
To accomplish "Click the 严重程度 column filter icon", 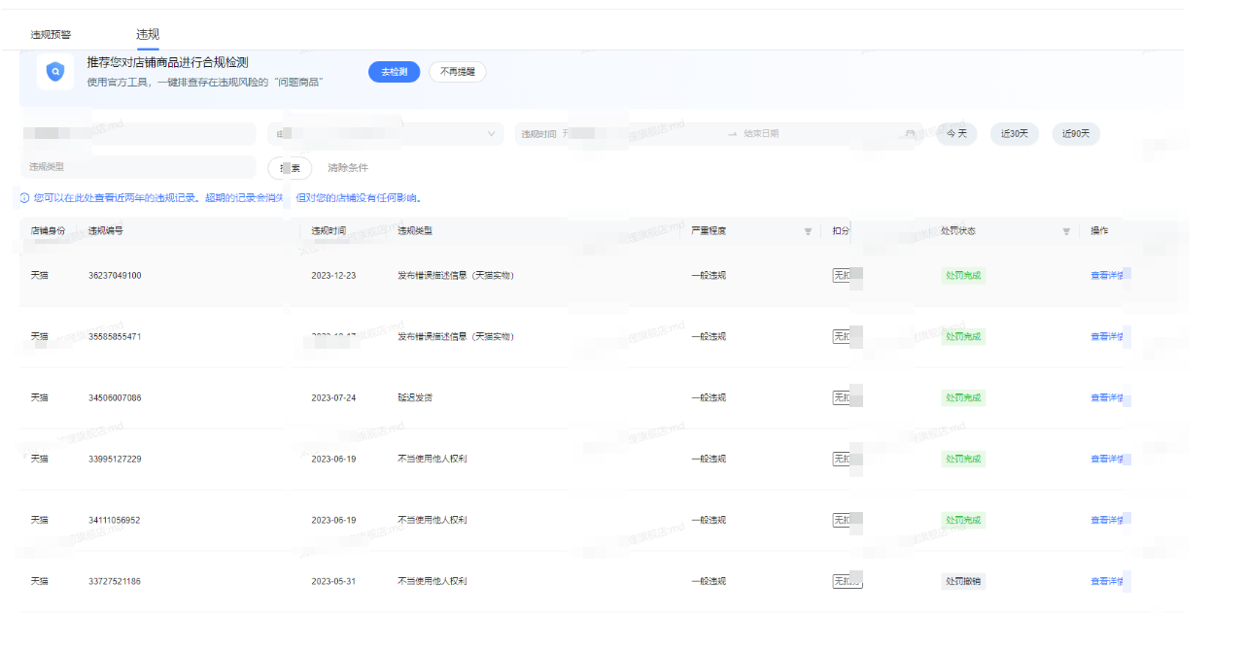I will [x=808, y=231].
